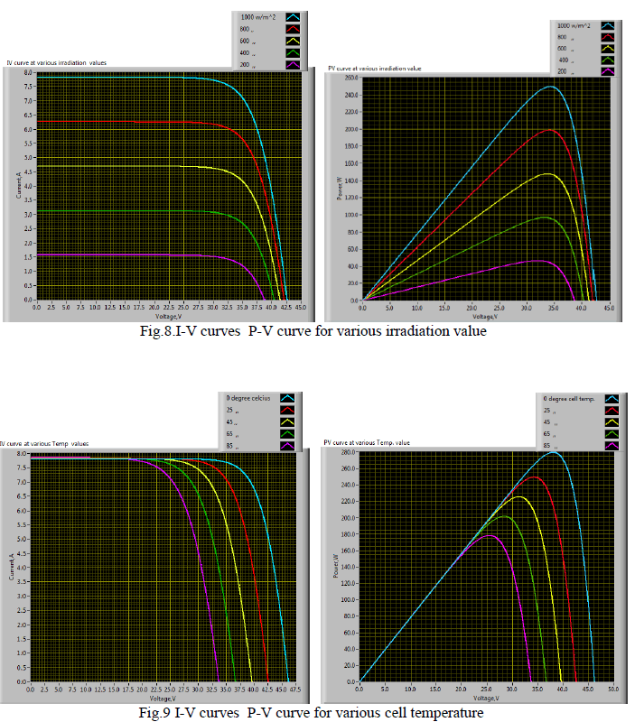The image size is (635, 722).
Task: Open yellow 600 plot icon in IV irradiation legend
Action: (x=293, y=41)
